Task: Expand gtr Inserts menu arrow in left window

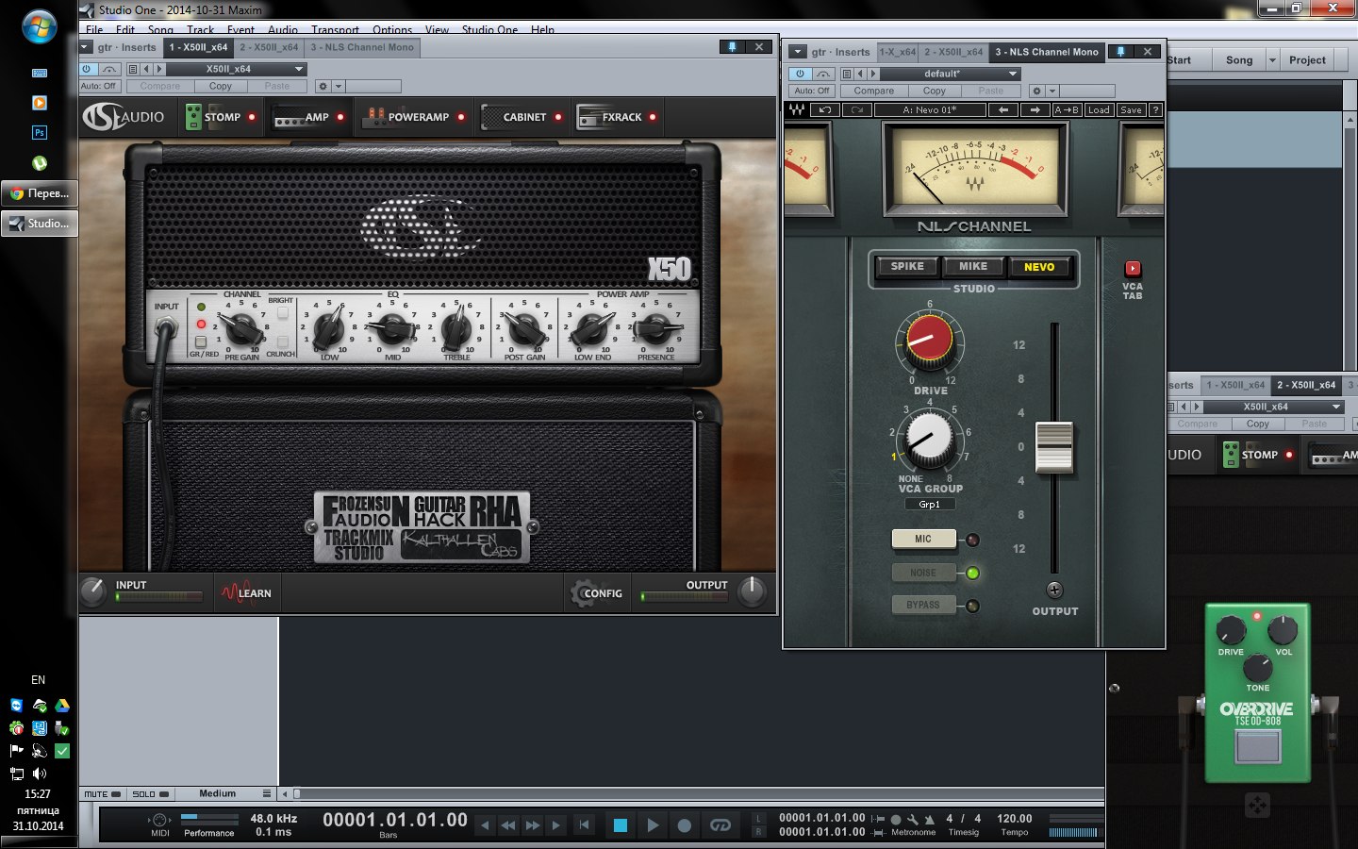Action: [85, 47]
